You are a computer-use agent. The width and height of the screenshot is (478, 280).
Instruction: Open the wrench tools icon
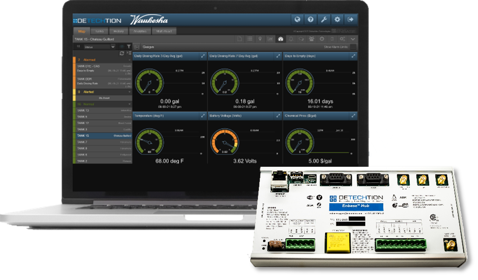(x=324, y=20)
